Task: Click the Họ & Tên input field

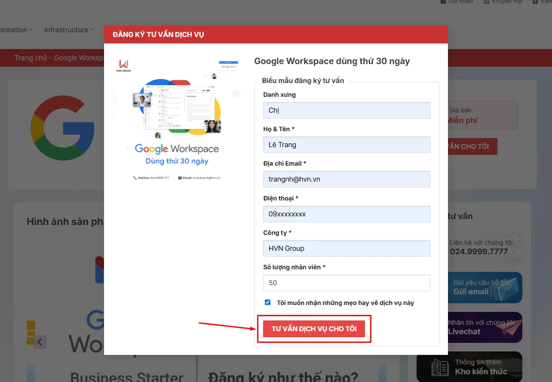Action: point(347,145)
